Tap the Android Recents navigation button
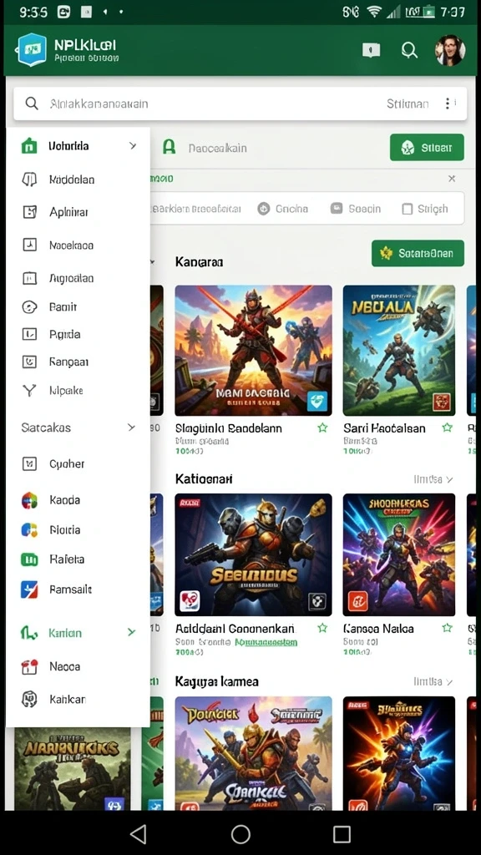Viewport: 481px width, 855px height. pyautogui.click(x=342, y=834)
